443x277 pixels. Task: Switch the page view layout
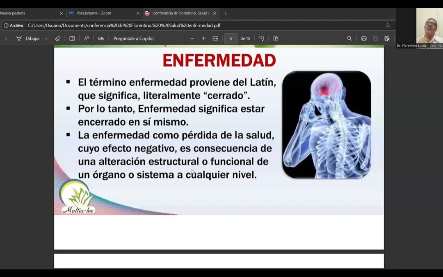coord(276,39)
